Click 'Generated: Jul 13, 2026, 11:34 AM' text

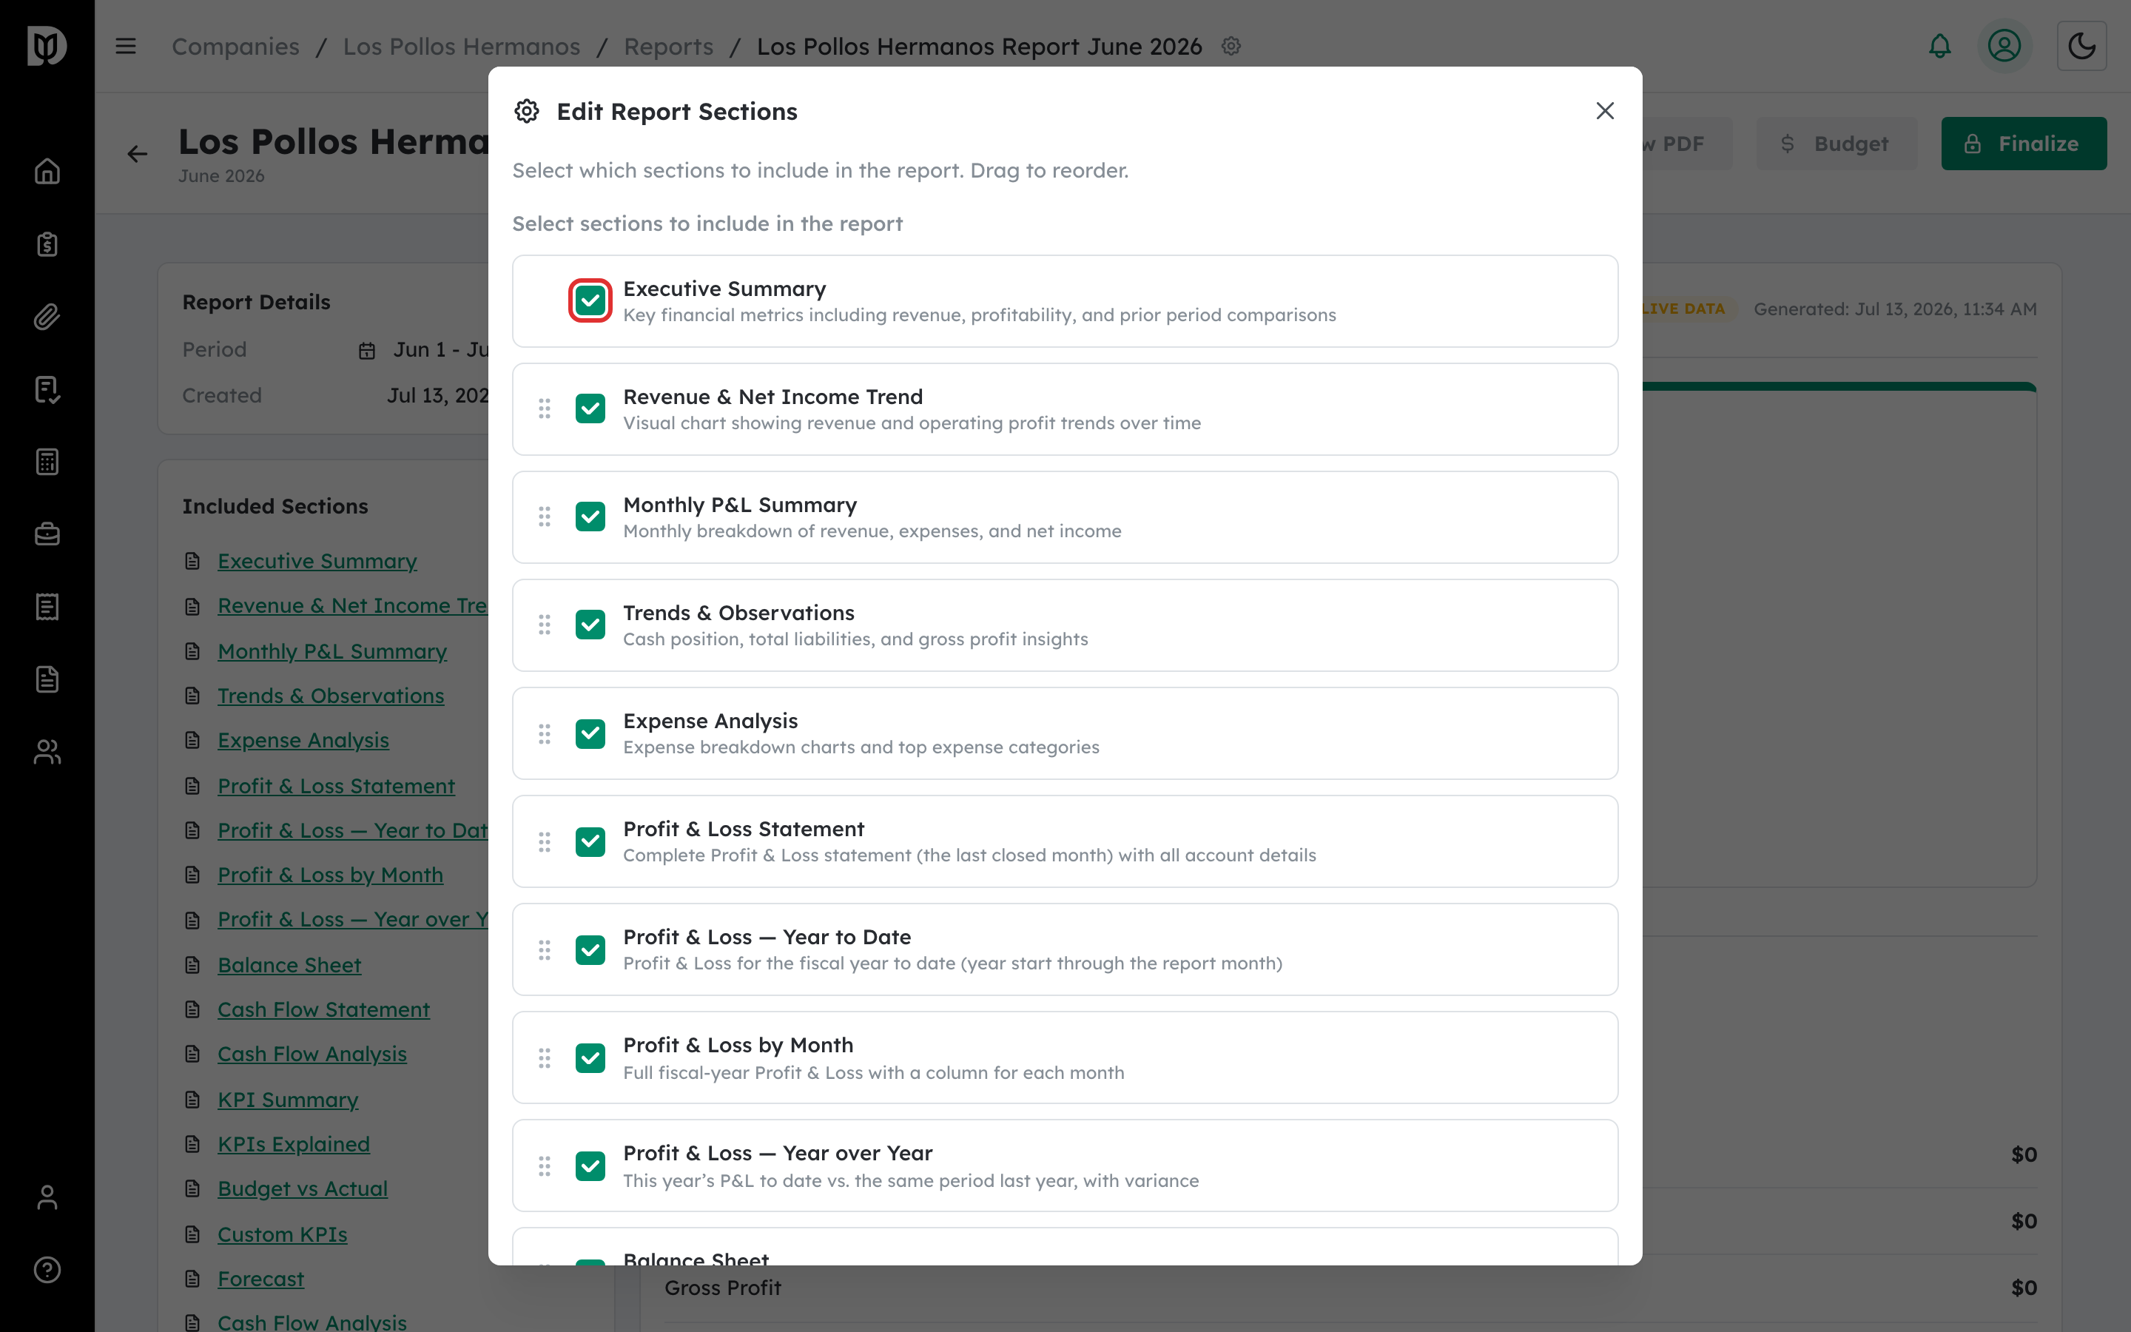(x=1895, y=309)
